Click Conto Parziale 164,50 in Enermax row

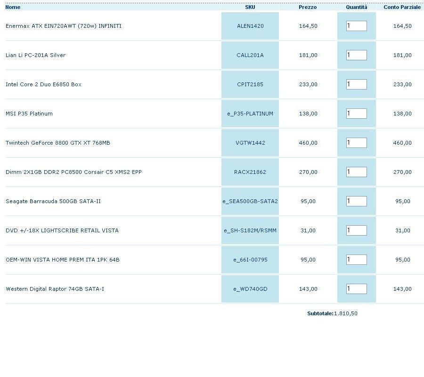click(x=402, y=26)
